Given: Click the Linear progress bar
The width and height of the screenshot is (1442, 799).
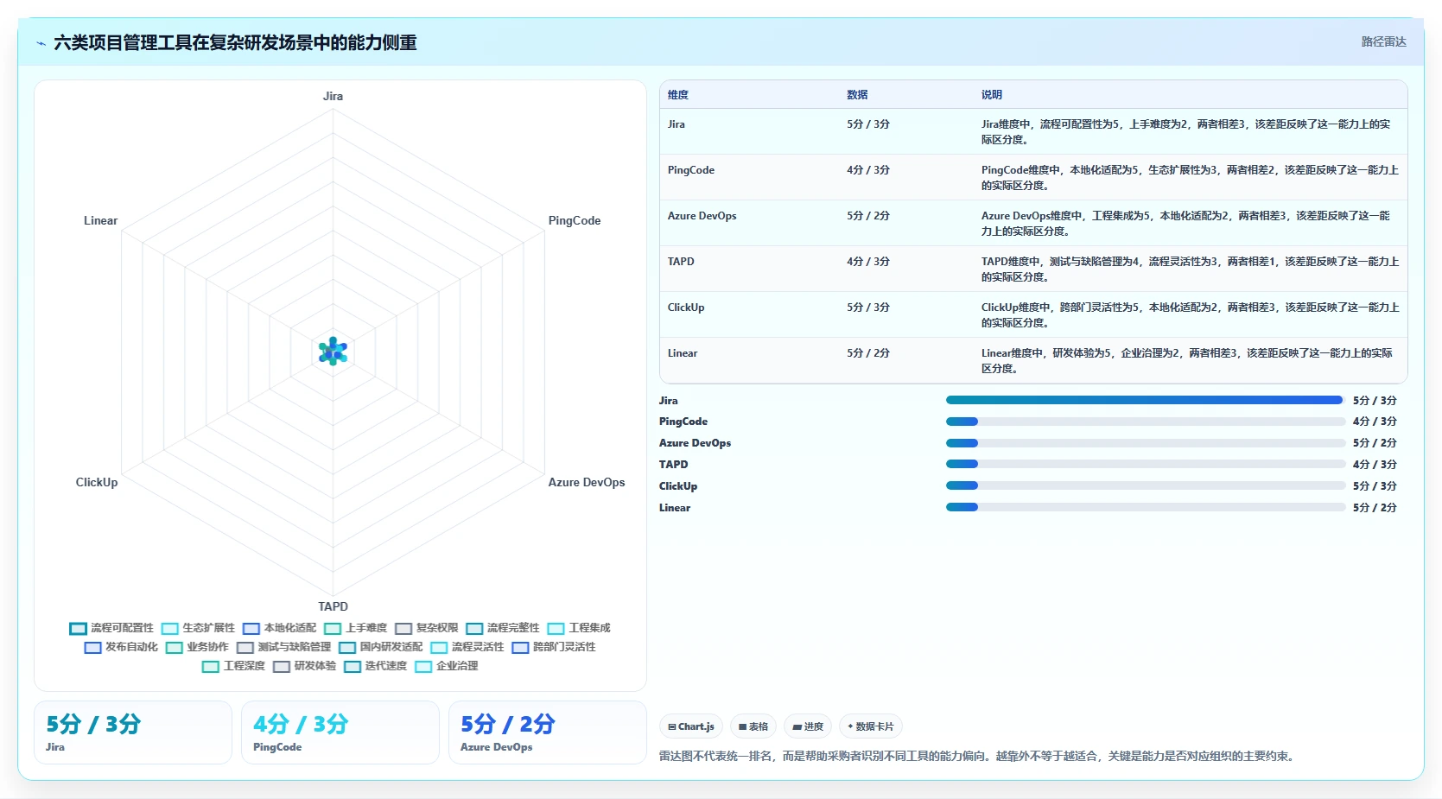Looking at the screenshot, I should point(1146,507).
